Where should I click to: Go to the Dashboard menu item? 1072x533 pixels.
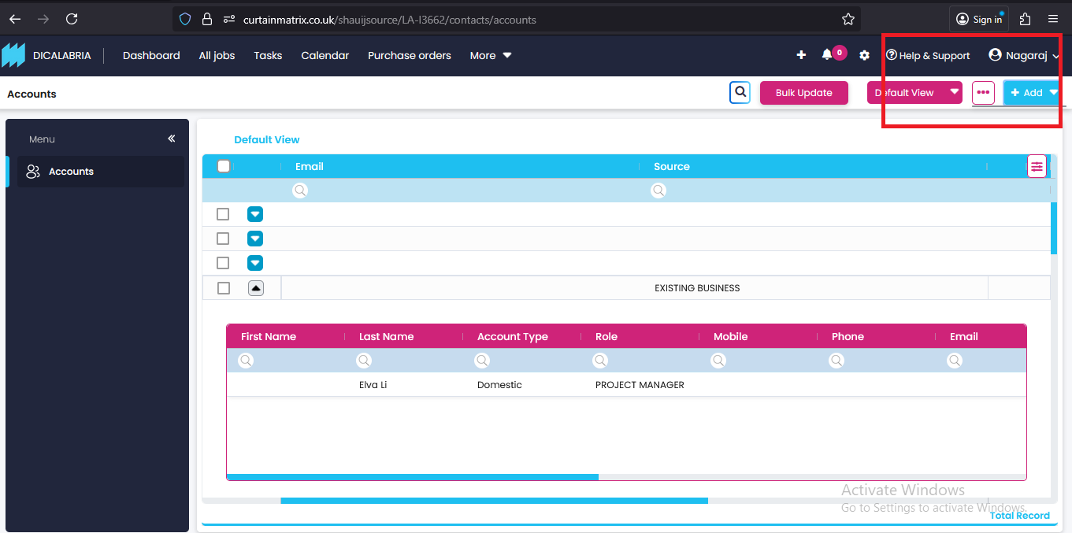pyautogui.click(x=151, y=55)
